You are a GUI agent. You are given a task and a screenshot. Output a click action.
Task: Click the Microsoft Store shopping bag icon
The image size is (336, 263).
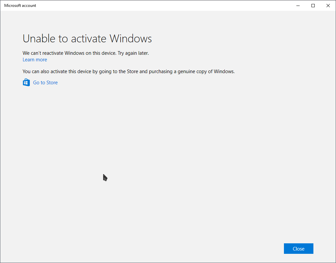26,82
